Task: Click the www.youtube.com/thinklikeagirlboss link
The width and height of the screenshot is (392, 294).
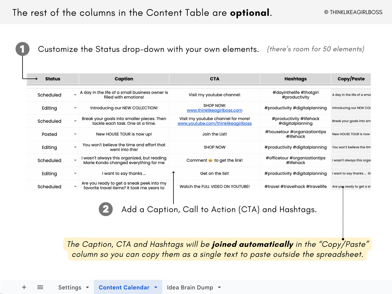Action: [215, 123]
